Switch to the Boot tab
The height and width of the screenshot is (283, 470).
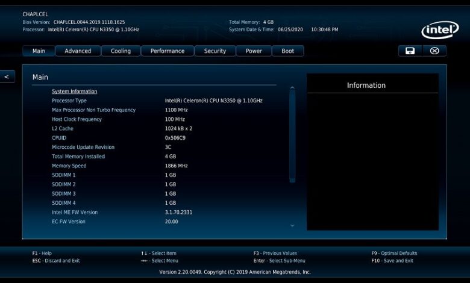288,51
